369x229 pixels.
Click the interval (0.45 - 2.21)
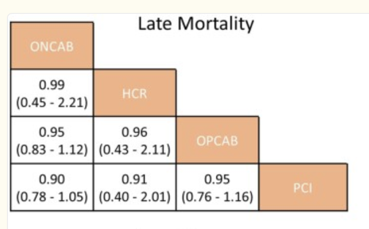52,104
